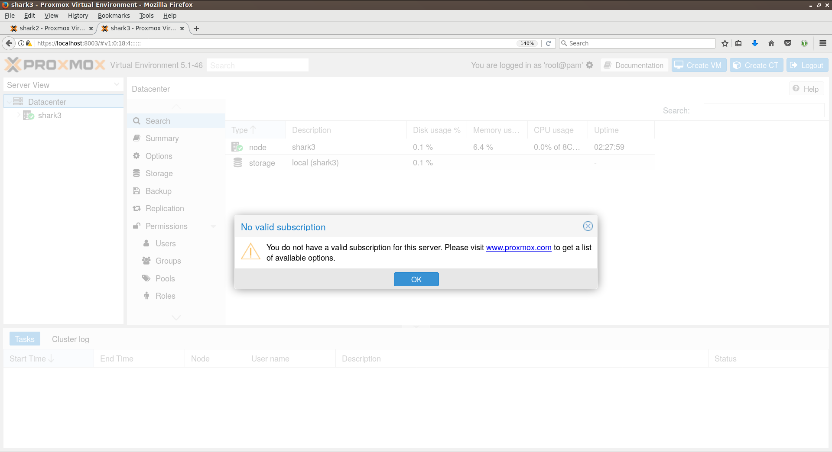Click the Create VM button
The height and width of the screenshot is (452, 832).
pos(699,65)
